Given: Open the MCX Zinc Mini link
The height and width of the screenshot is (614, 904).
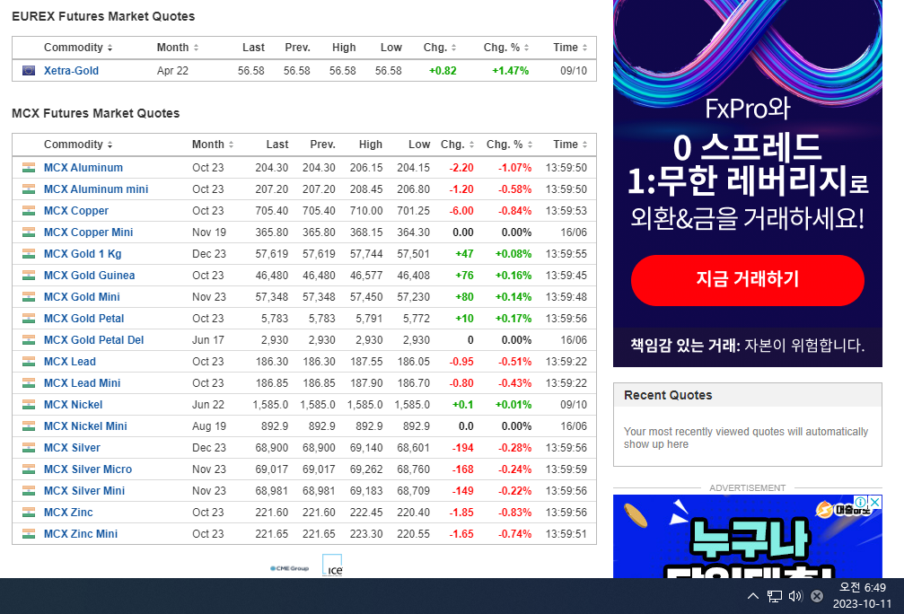Looking at the screenshot, I should pyautogui.click(x=81, y=534).
